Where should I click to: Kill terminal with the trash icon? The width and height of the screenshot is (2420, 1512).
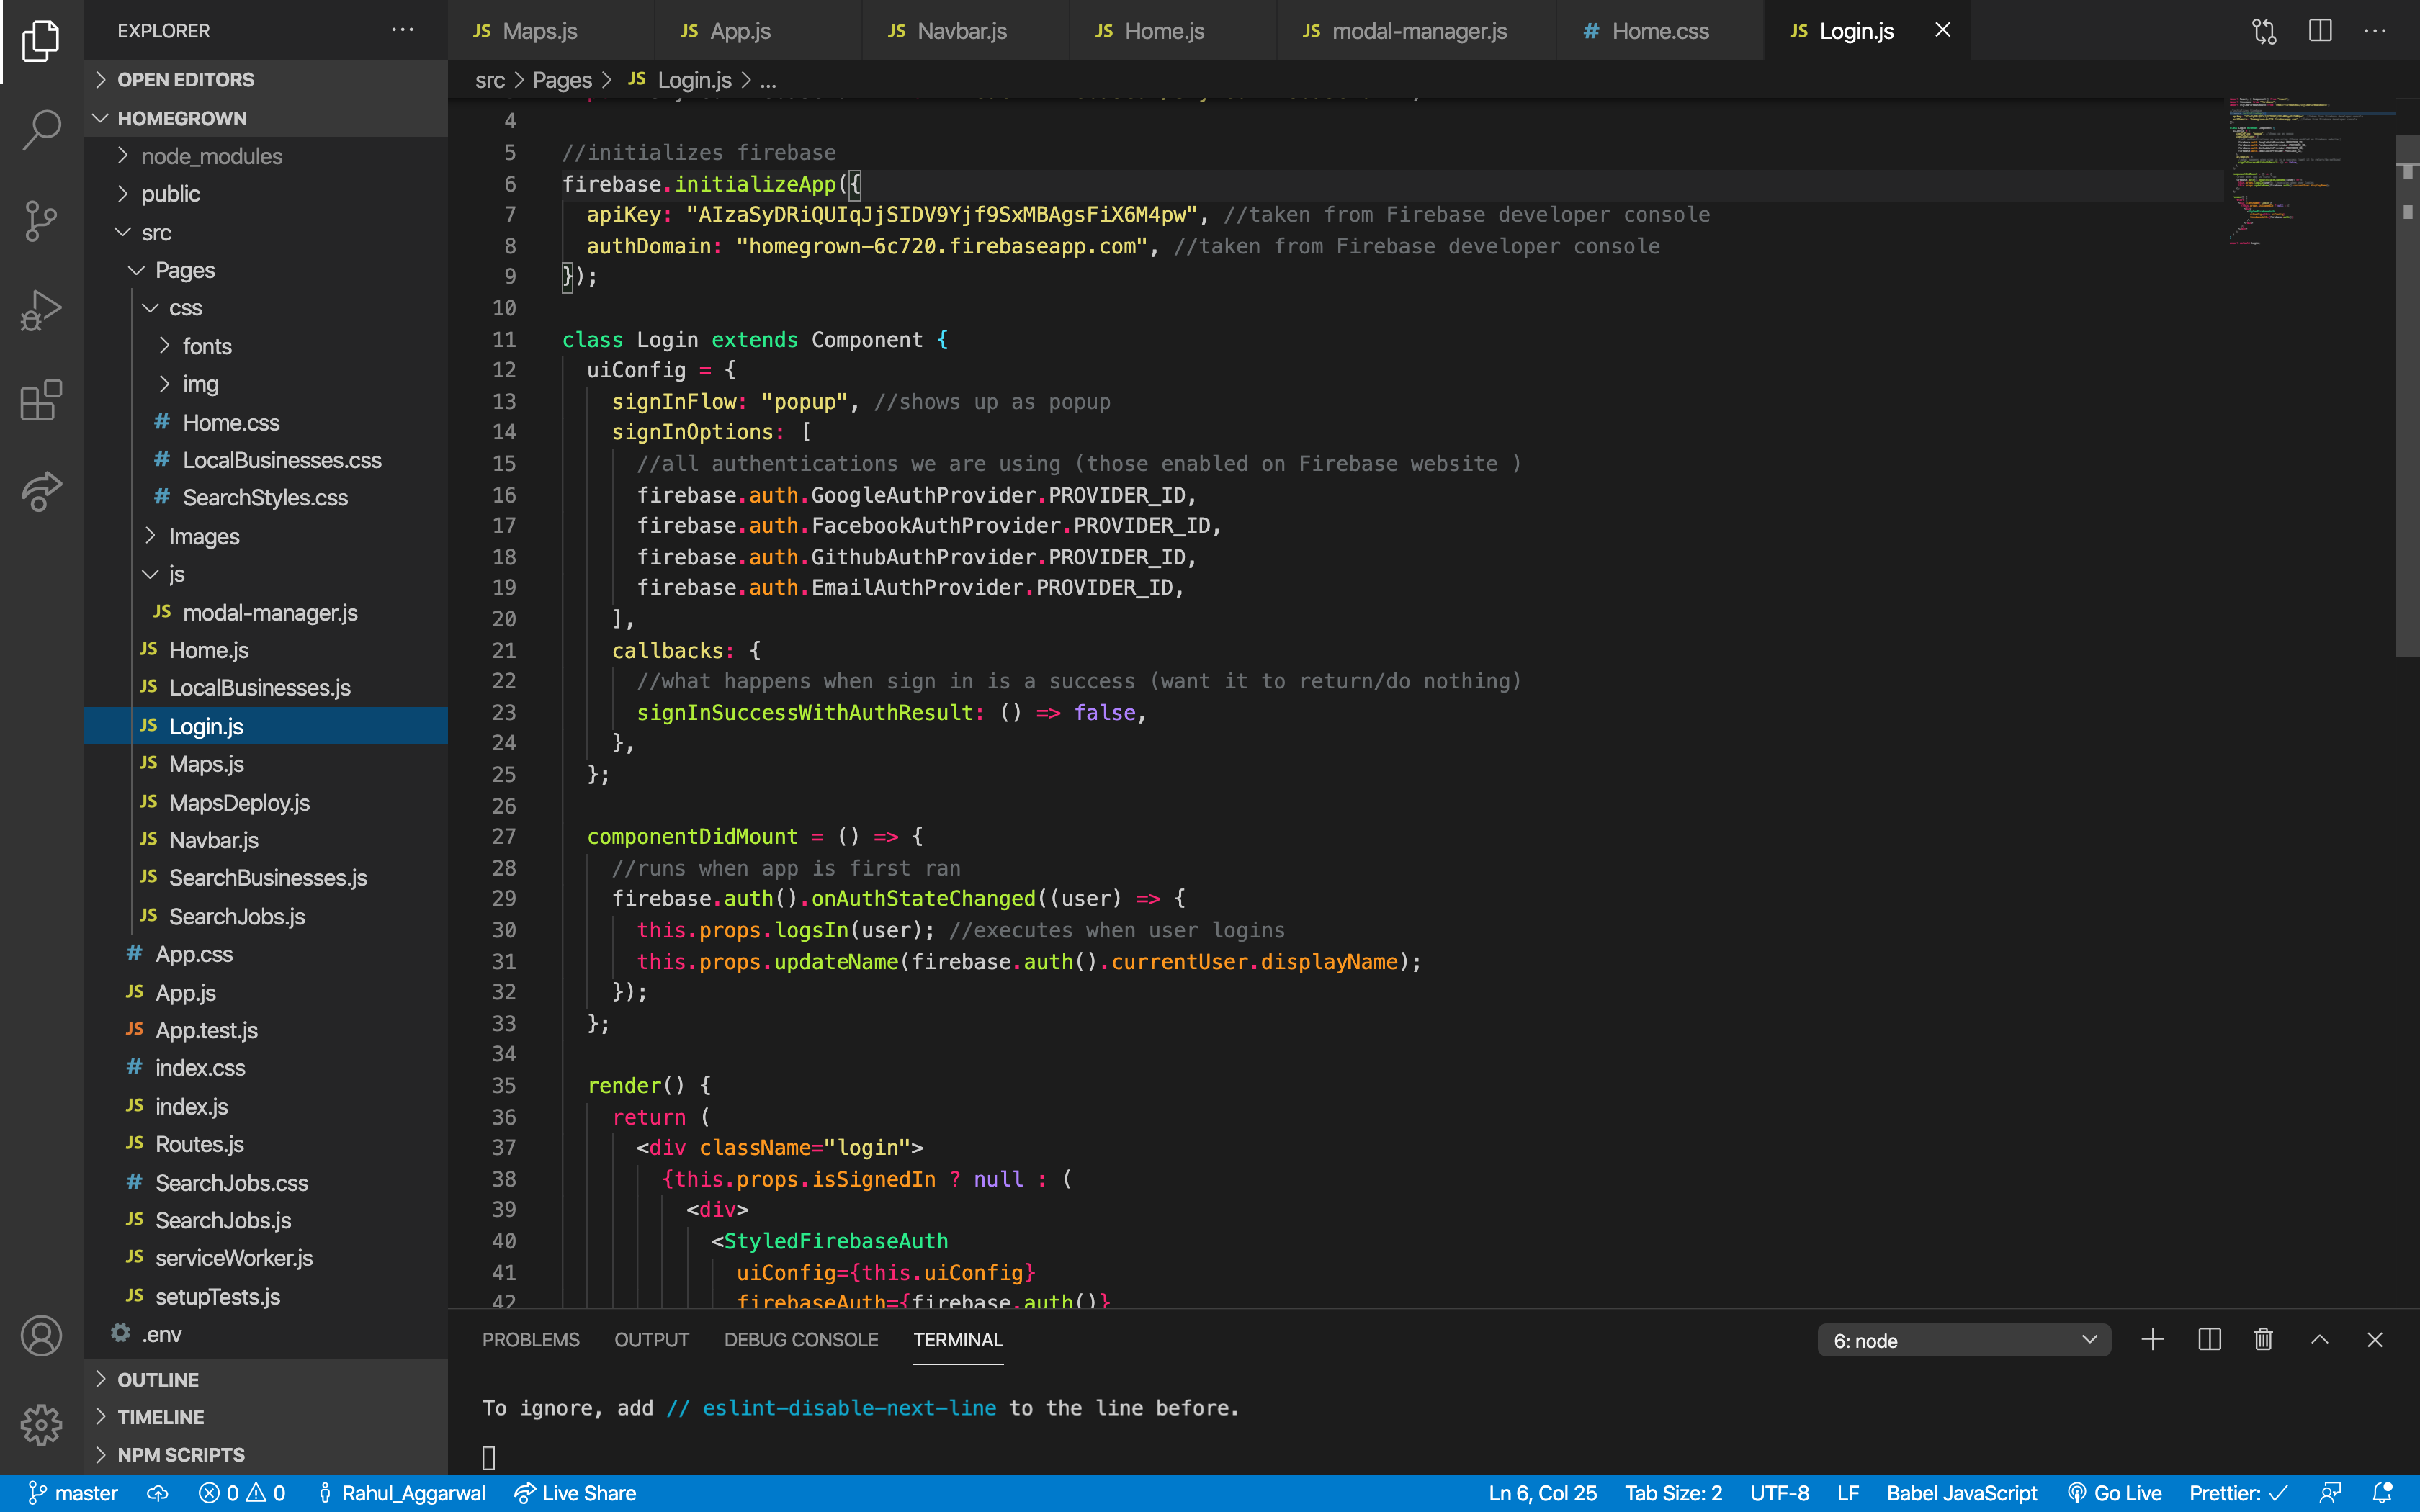point(2264,1340)
